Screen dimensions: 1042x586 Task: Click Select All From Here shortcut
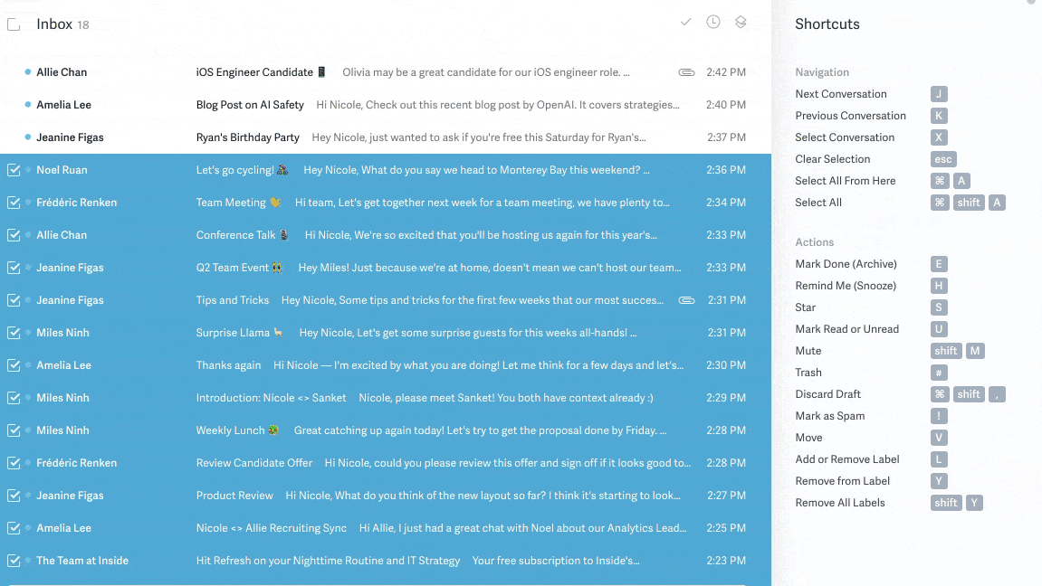[845, 181]
